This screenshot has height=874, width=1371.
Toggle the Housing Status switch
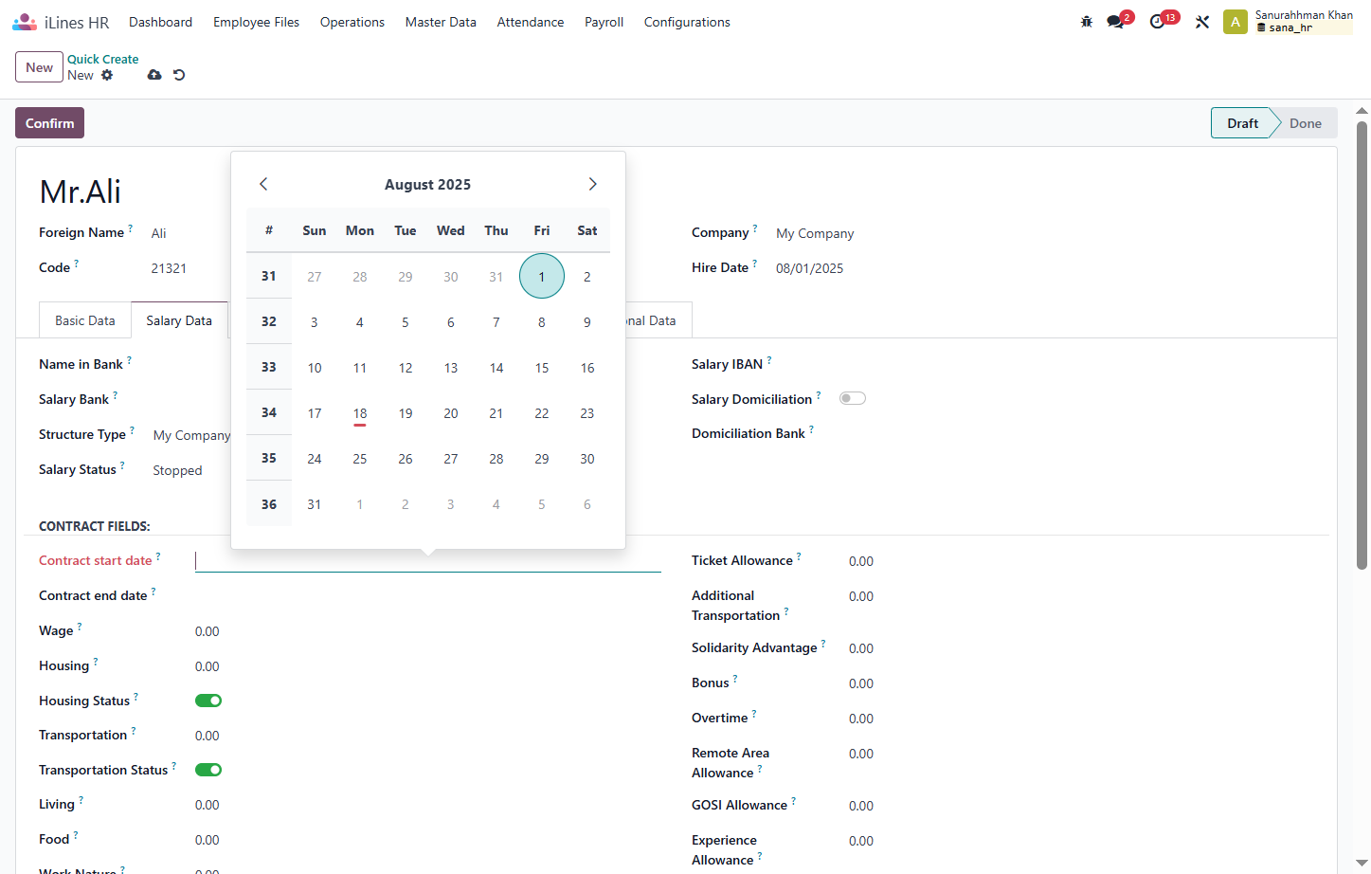(208, 701)
